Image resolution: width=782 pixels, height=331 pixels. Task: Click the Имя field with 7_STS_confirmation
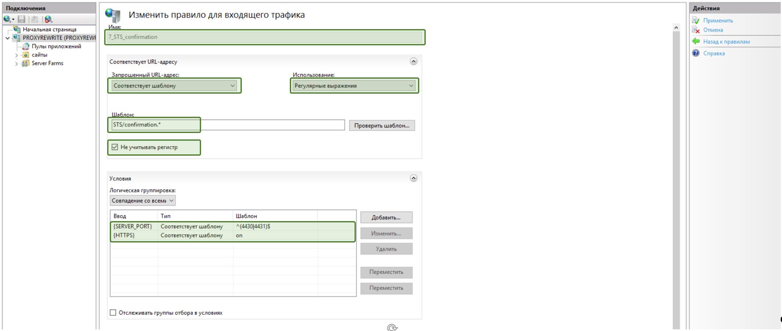tap(265, 37)
